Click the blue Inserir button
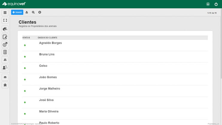The width and height of the screenshot is (222, 125). [17, 12]
